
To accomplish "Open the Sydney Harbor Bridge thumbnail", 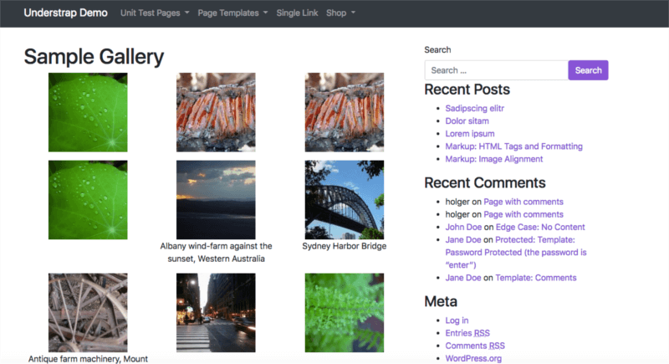I will click(345, 200).
